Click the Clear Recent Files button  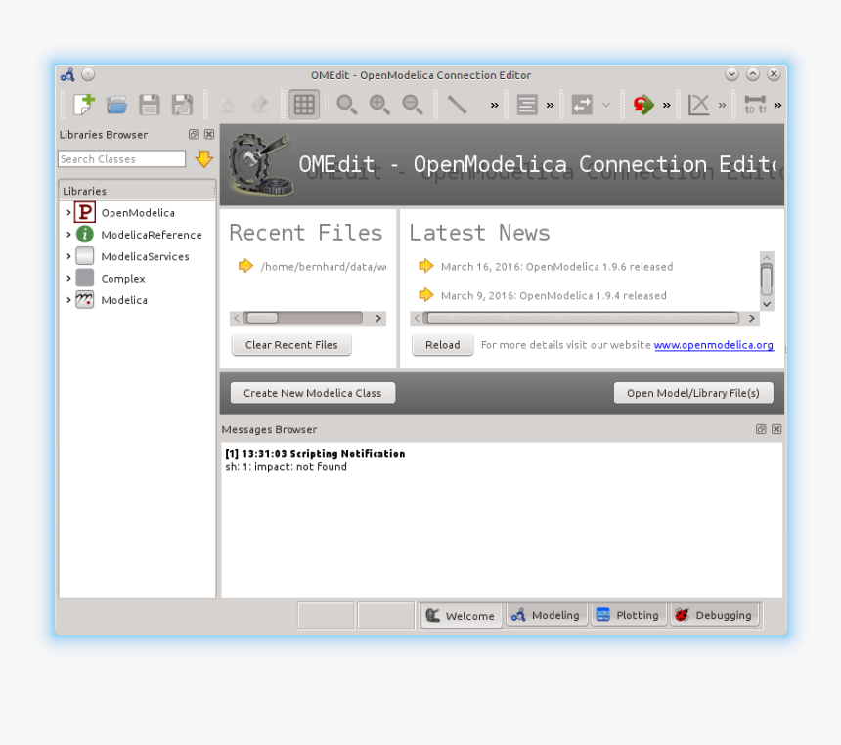[x=291, y=345]
